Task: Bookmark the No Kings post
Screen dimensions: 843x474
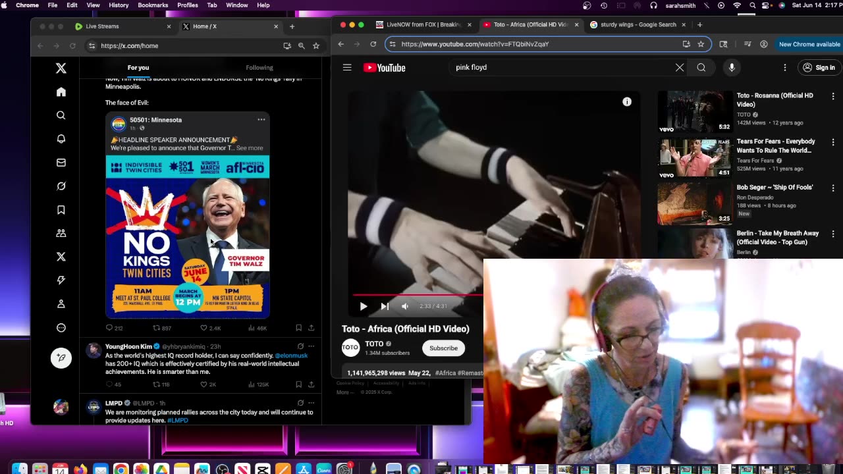Action: pos(298,328)
